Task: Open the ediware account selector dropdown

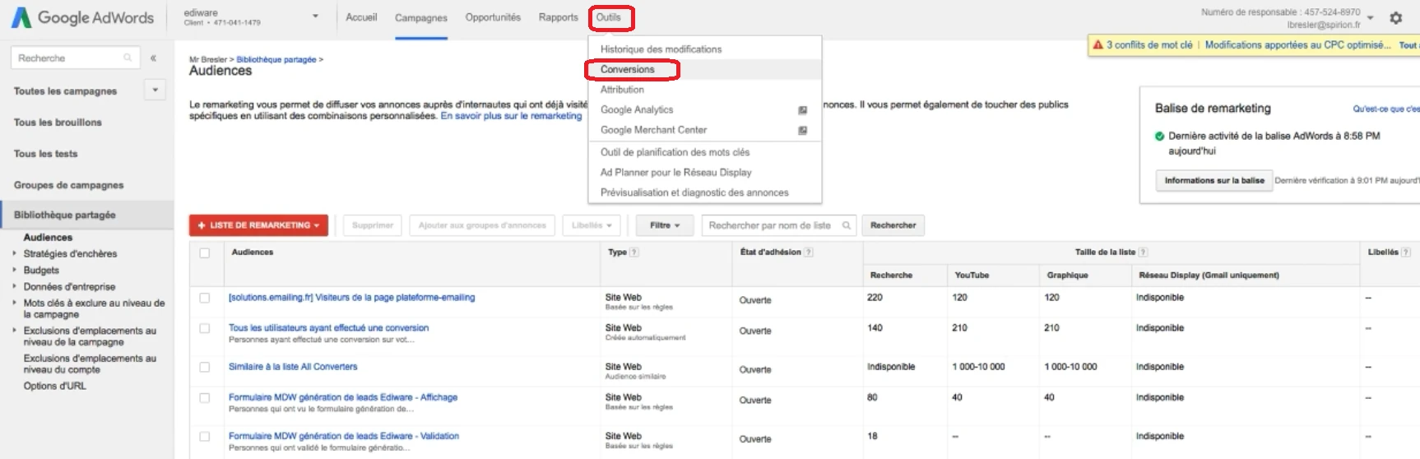Action: (x=315, y=16)
